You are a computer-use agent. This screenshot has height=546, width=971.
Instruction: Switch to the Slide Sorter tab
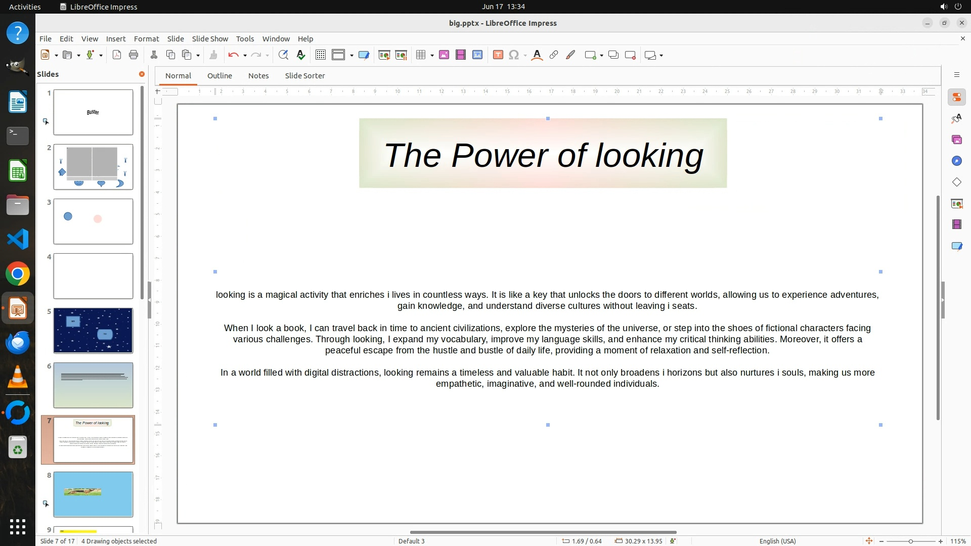[x=304, y=76]
